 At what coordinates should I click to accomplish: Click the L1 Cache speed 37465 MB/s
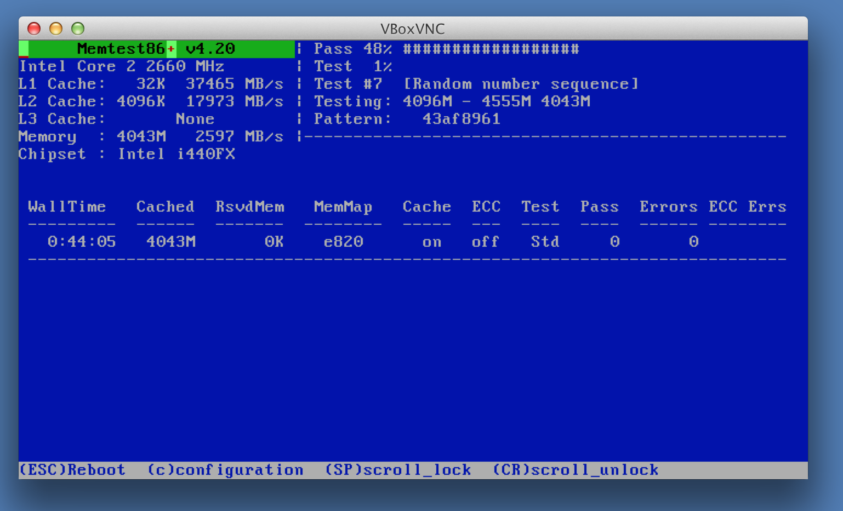pos(235,84)
